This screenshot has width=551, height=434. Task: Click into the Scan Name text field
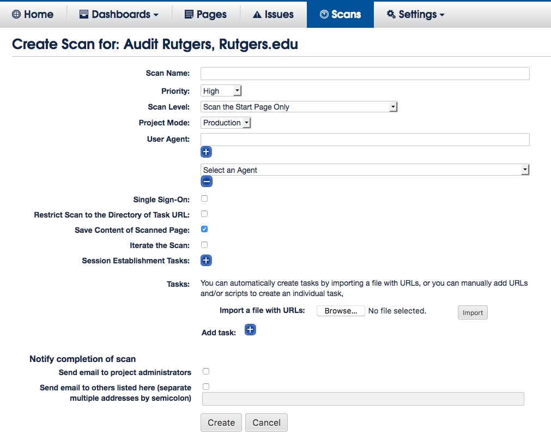(x=365, y=74)
